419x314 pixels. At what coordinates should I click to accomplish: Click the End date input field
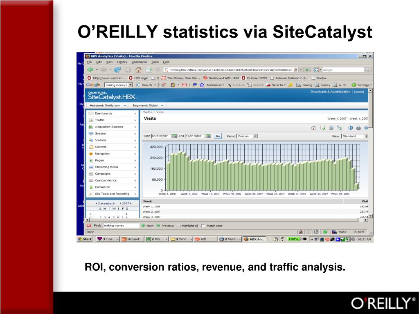[x=194, y=136]
